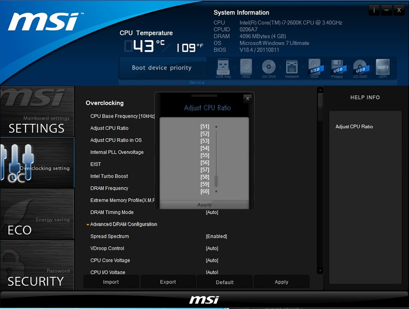
Task: Switch to the ECO Energy saving section
Action: [x=37, y=214]
